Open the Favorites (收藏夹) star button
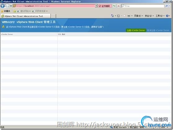Viewport: 173px width, 130px height. [6, 11]
